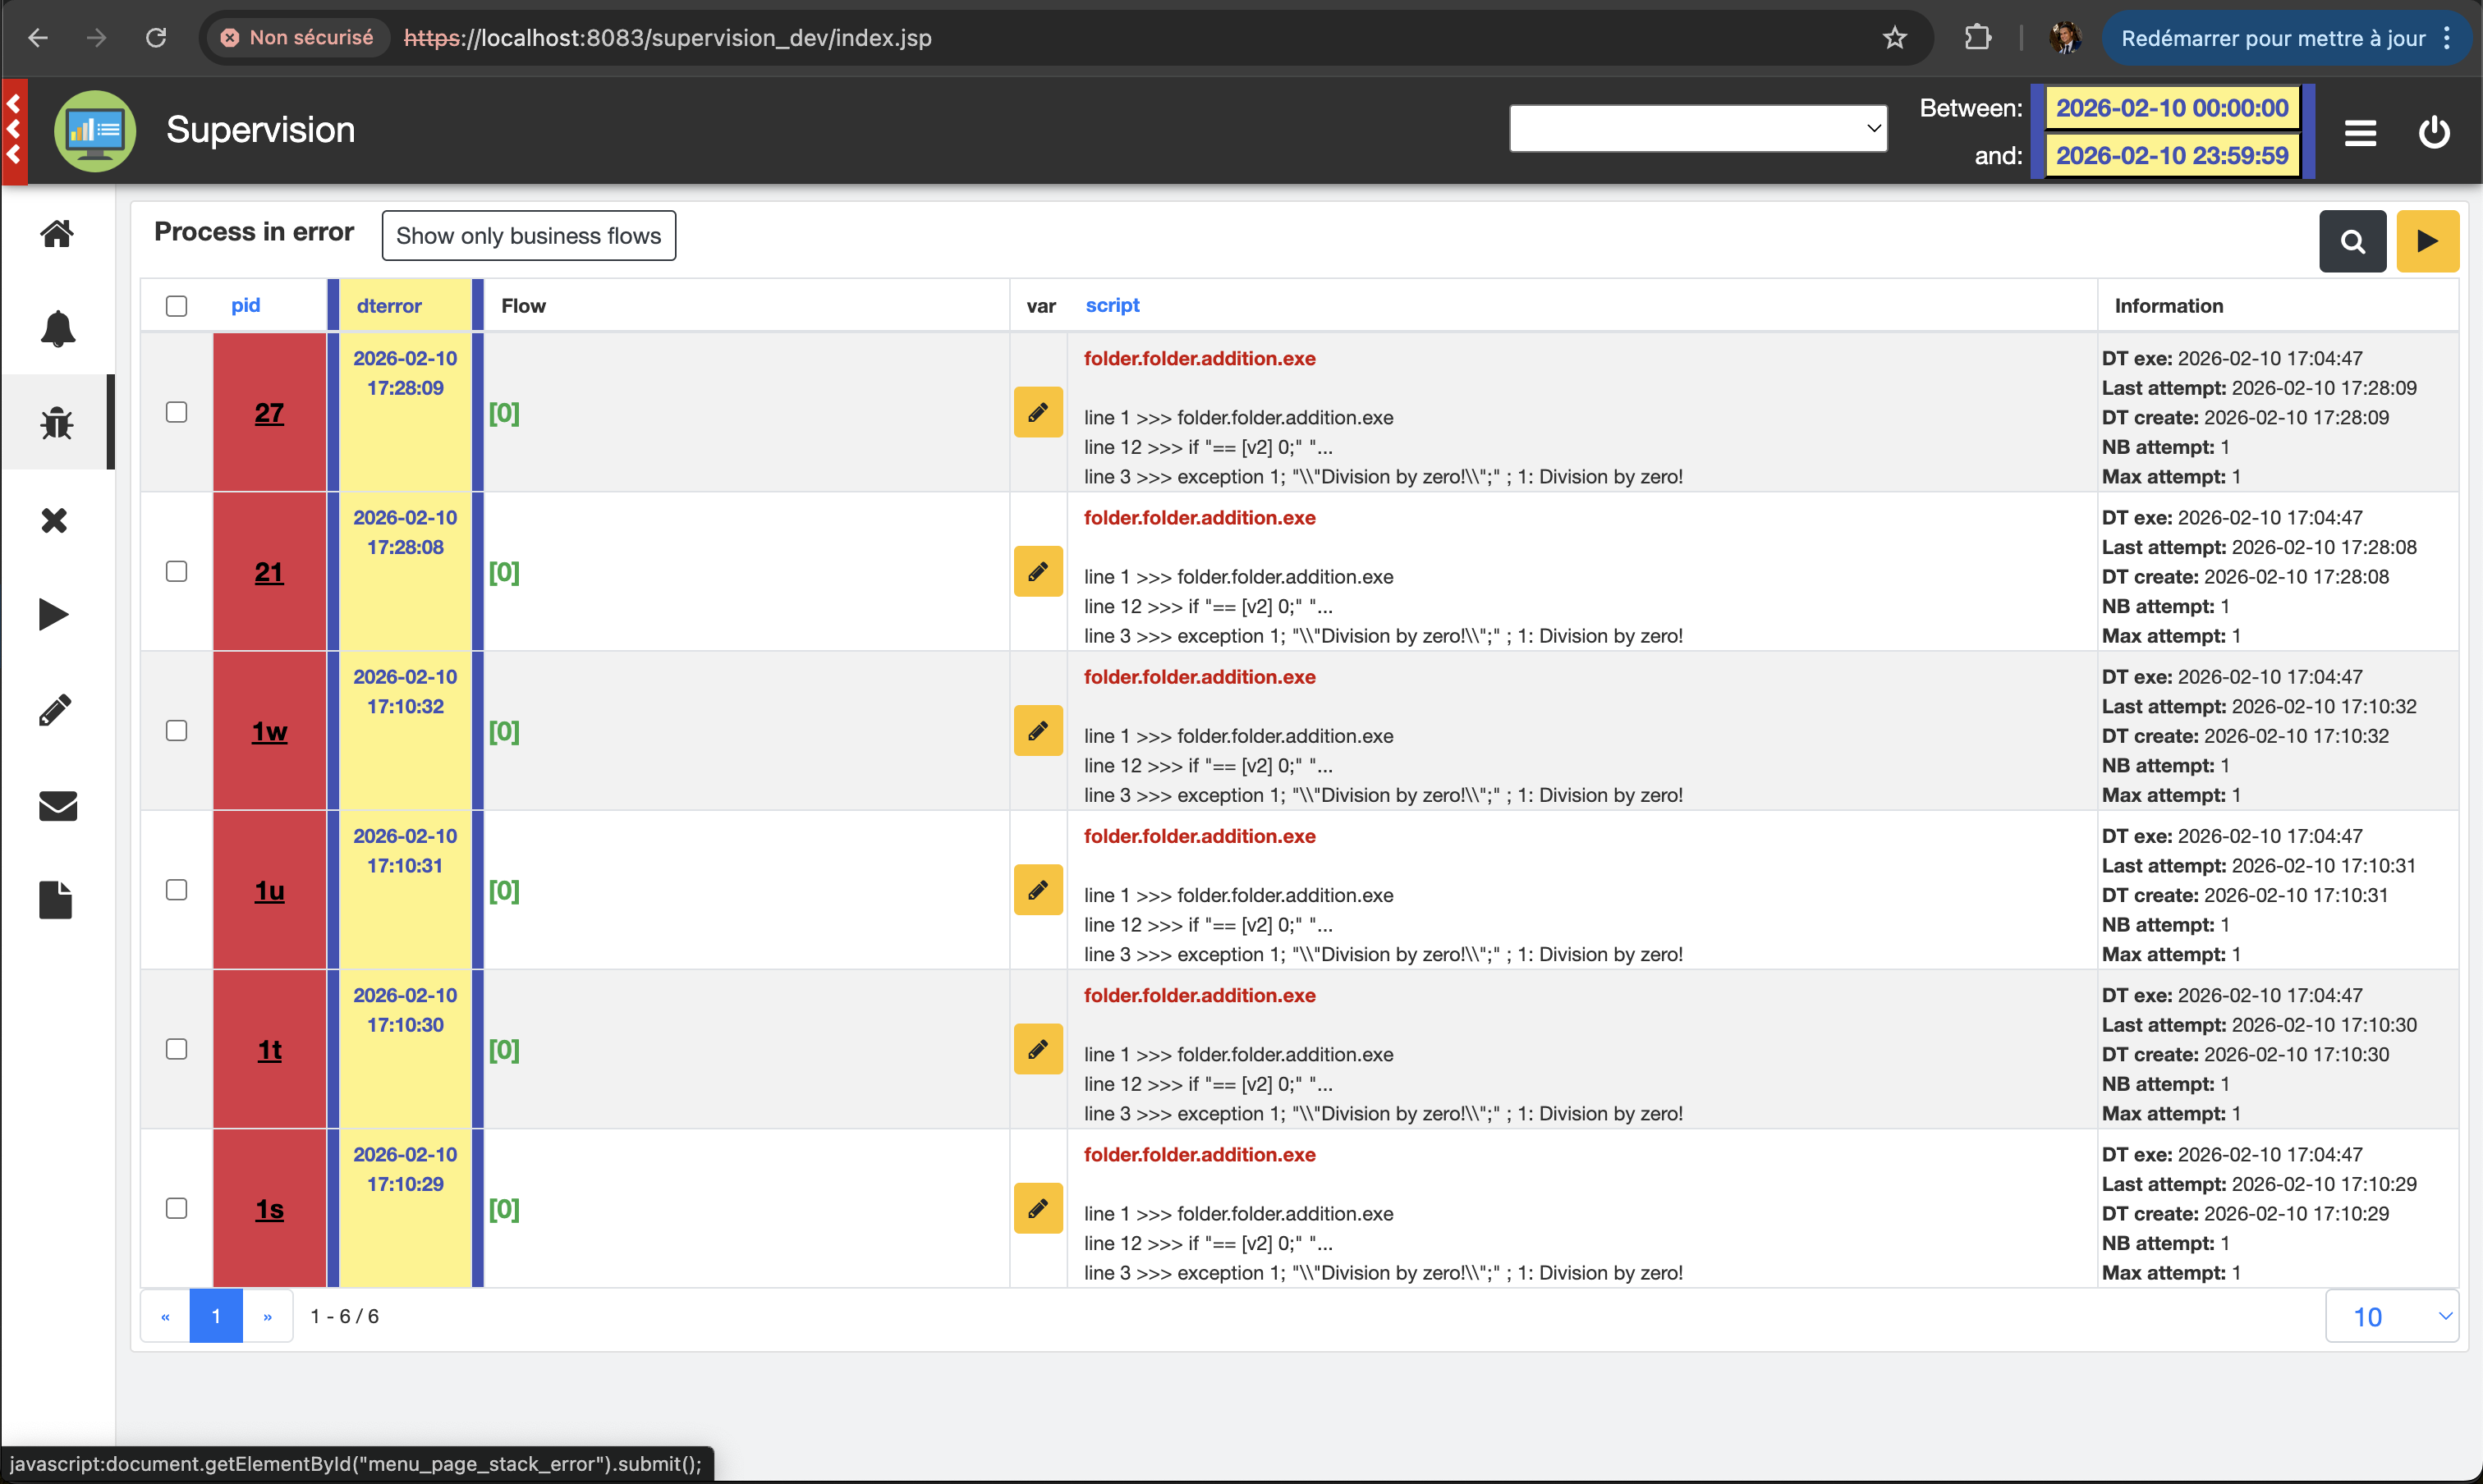
Task: Open the envelope mail sidebar icon
Action: [x=57, y=806]
